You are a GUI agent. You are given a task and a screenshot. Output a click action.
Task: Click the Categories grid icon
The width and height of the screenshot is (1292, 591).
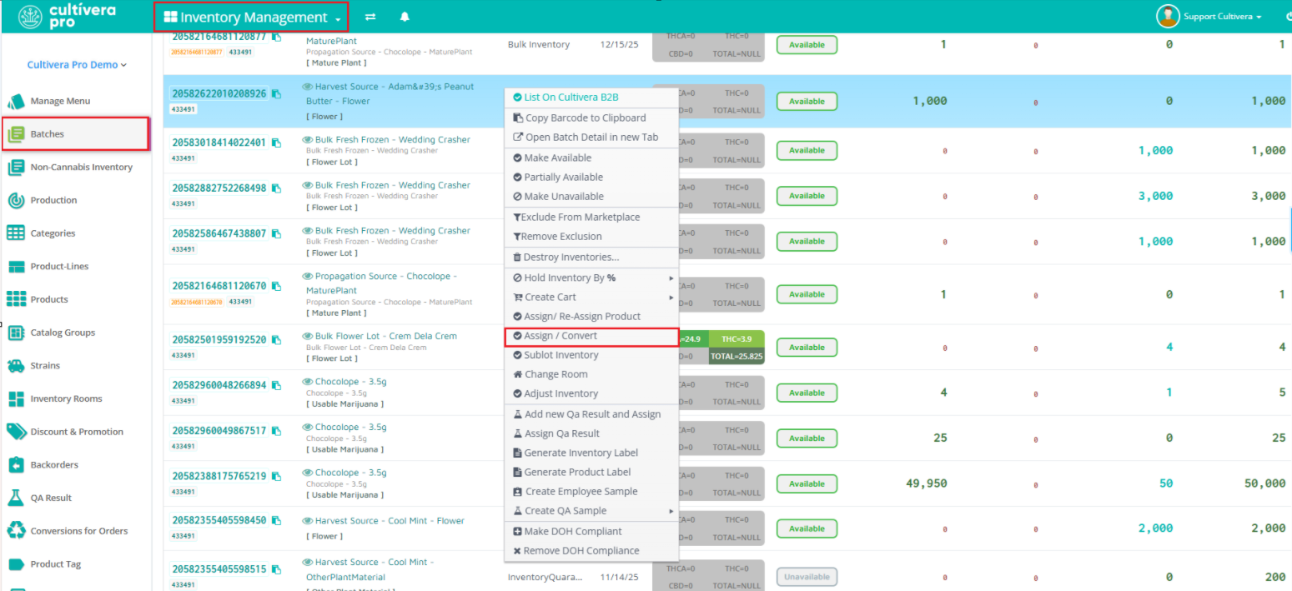click(x=16, y=233)
